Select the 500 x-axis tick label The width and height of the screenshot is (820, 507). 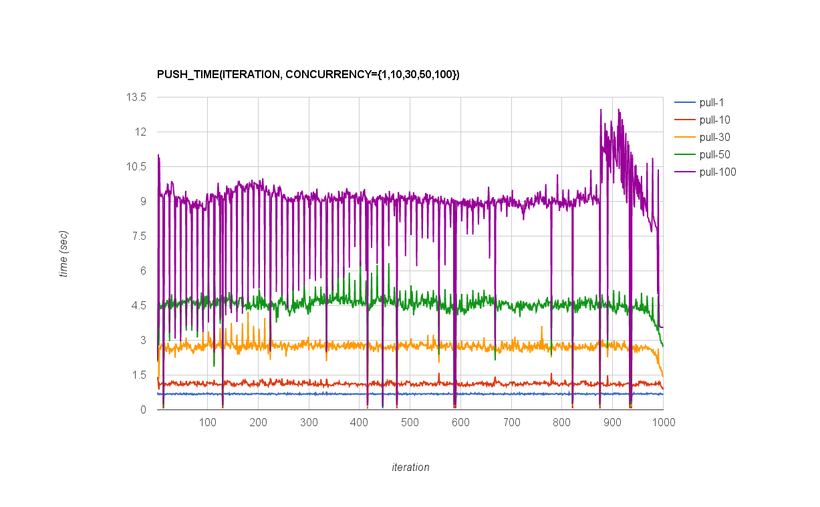tap(410, 423)
